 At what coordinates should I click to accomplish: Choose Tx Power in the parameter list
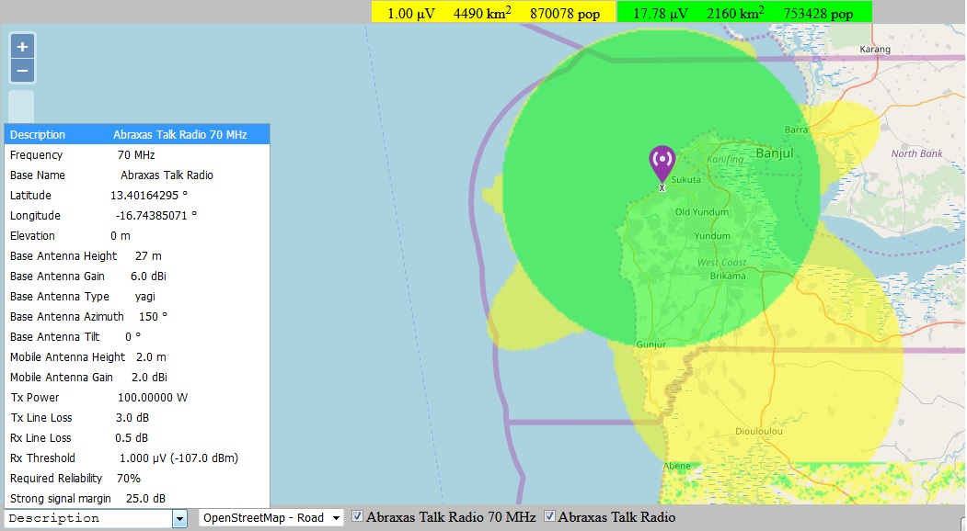coord(136,398)
